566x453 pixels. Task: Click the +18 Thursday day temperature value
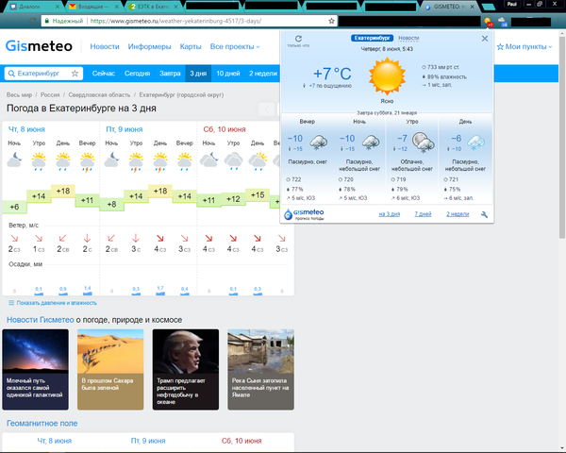[x=63, y=191]
